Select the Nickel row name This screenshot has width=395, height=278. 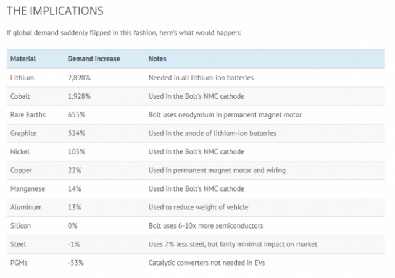(20, 152)
